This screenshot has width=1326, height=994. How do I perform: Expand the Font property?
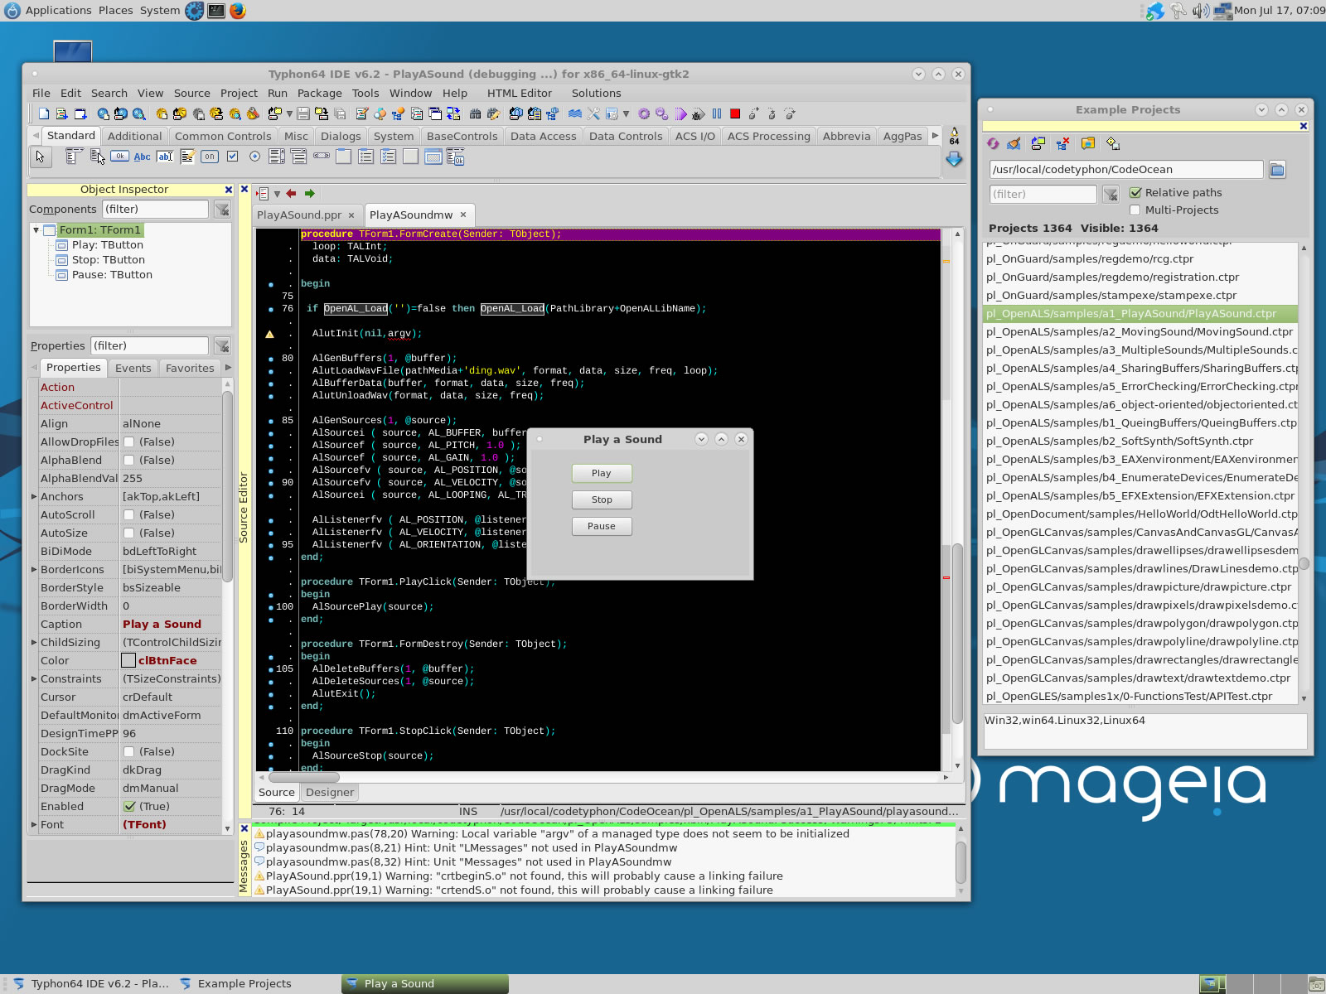coord(34,825)
